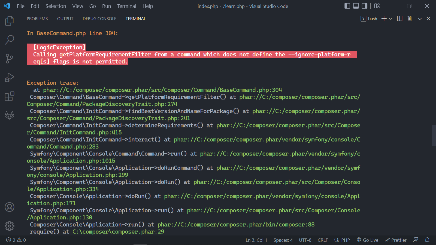The width and height of the screenshot is (436, 245).
Task: Restore down the VS Code window
Action: 409,6
